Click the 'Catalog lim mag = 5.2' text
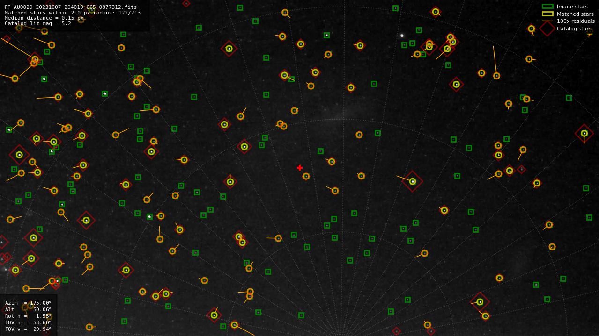Image resolution: width=599 pixels, height=336 pixels. pyautogui.click(x=38, y=23)
